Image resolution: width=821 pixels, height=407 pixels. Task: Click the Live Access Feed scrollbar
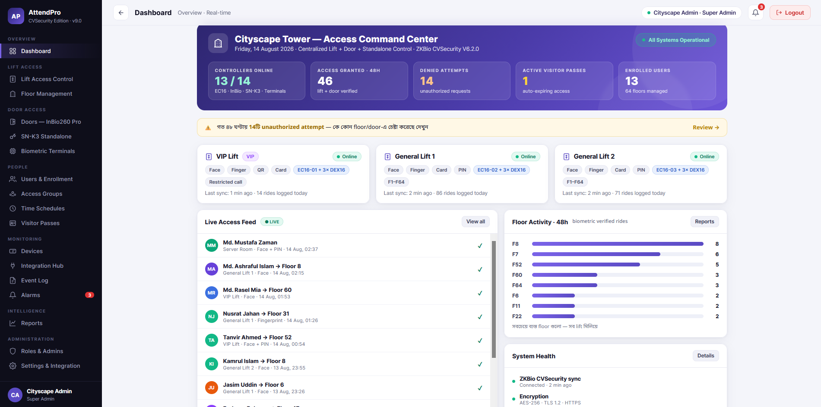pos(494,299)
